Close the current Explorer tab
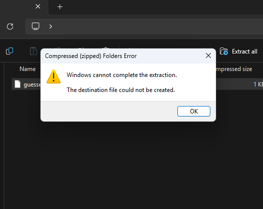This screenshot has width=263, height=209. tap(38, 6)
